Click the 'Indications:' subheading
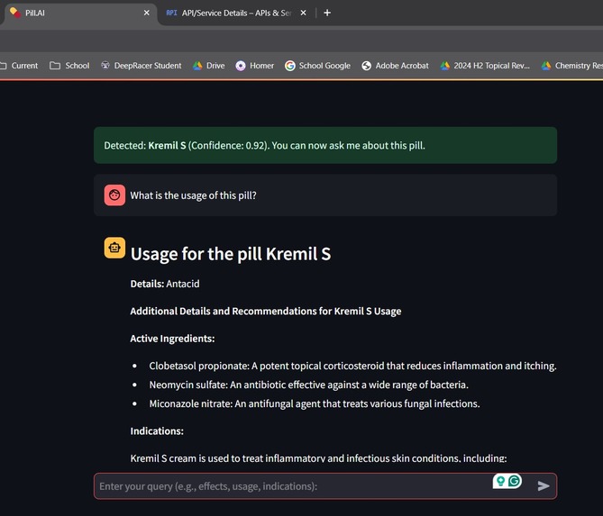The image size is (603, 516). tap(157, 431)
